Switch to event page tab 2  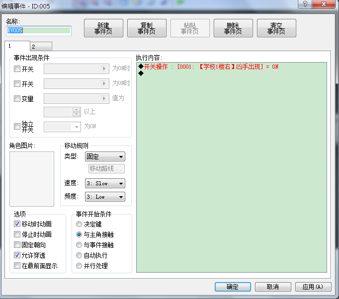point(41,47)
